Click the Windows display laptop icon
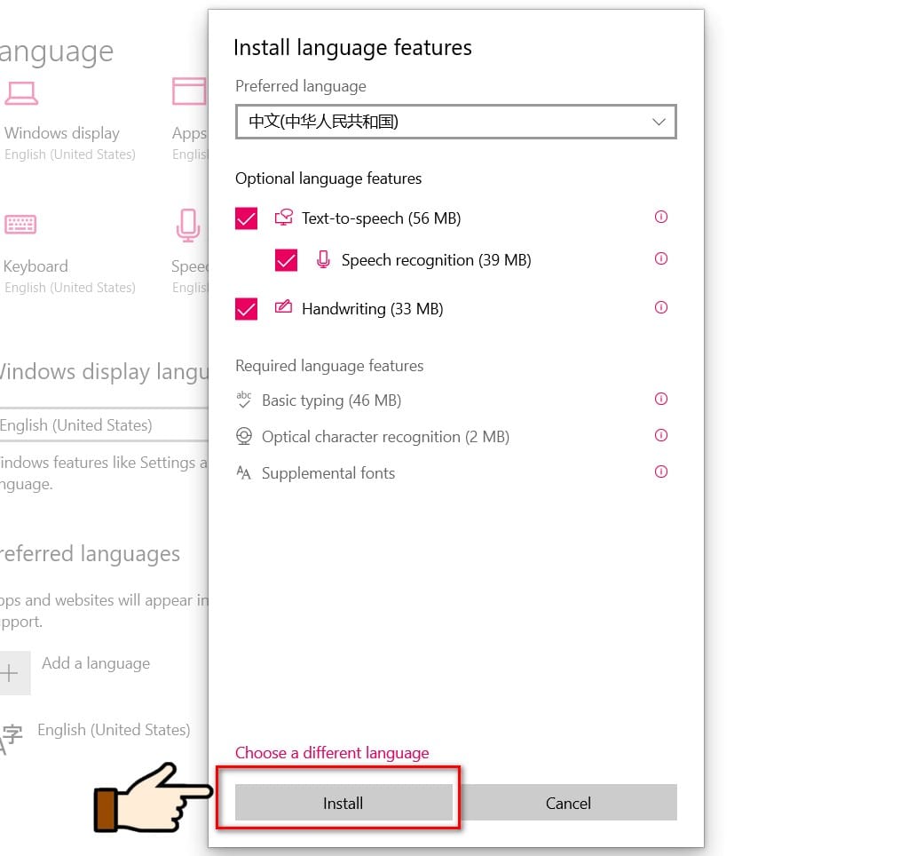Image resolution: width=900 pixels, height=856 pixels. pyautogui.click(x=21, y=93)
